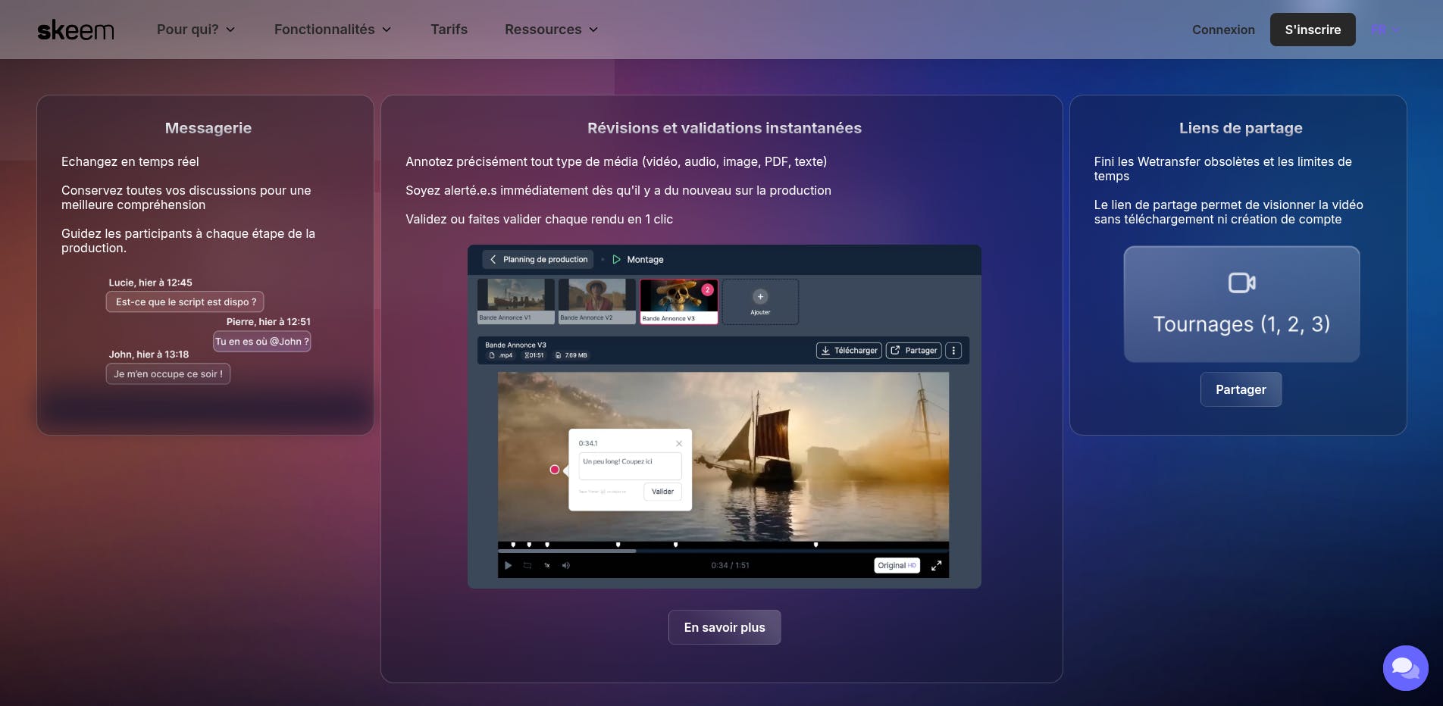The image size is (1443, 706).
Task: Expand the Ressources menu
Action: [x=552, y=30]
